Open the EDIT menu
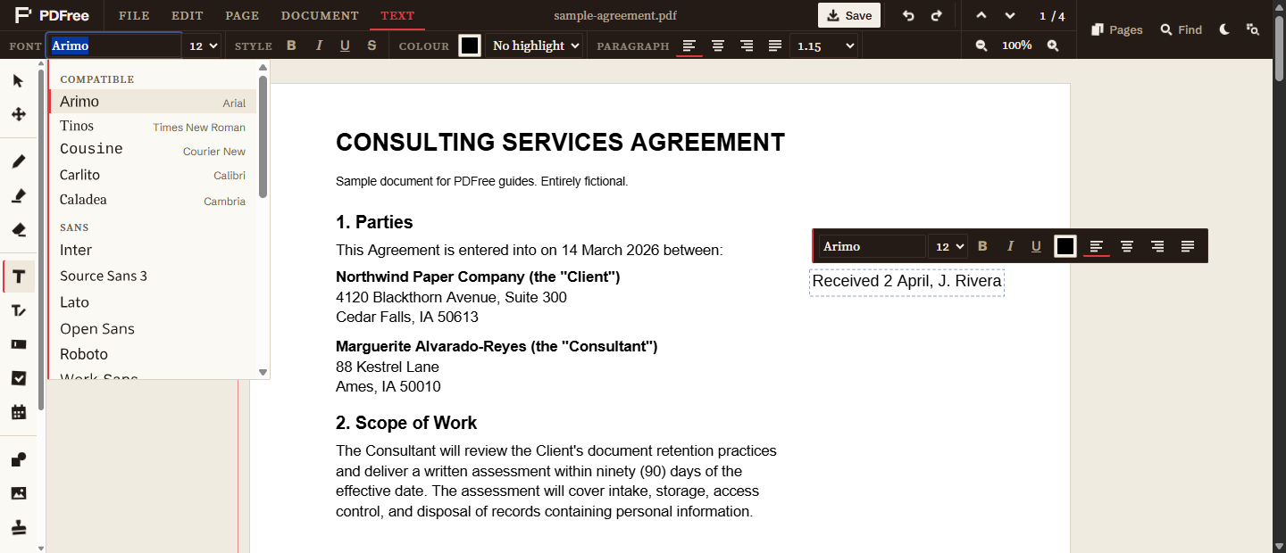 click(188, 15)
